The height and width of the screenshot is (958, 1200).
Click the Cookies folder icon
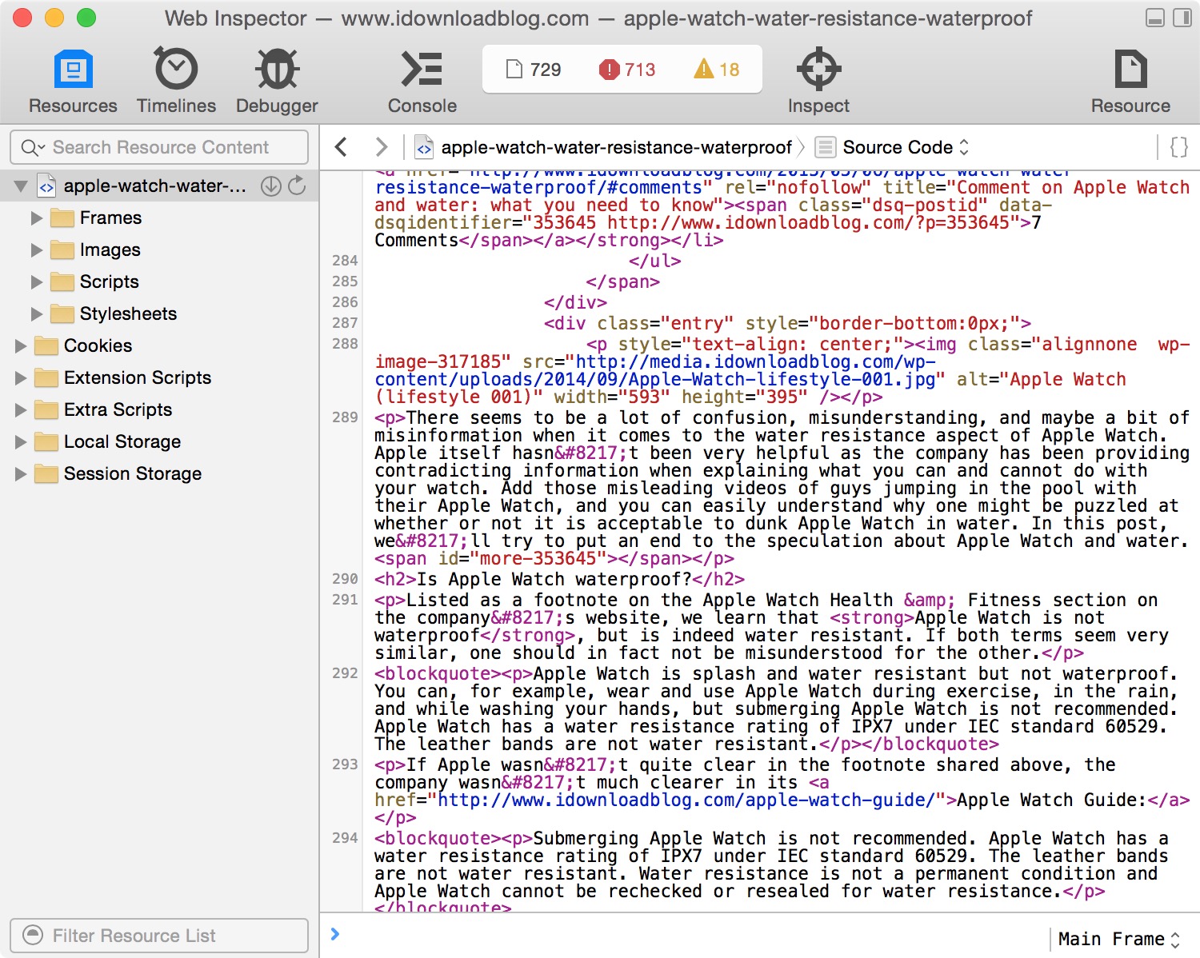[x=47, y=345]
